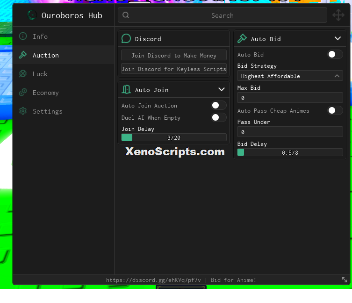Viewport: 352px width, 303px height.
Task: Open the Settings tab
Action: [x=64, y=111]
